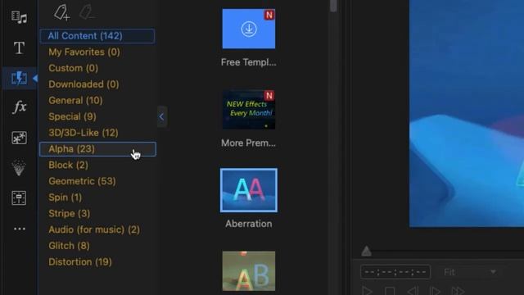
Task: Click the delete tag icon
Action: pyautogui.click(x=88, y=12)
